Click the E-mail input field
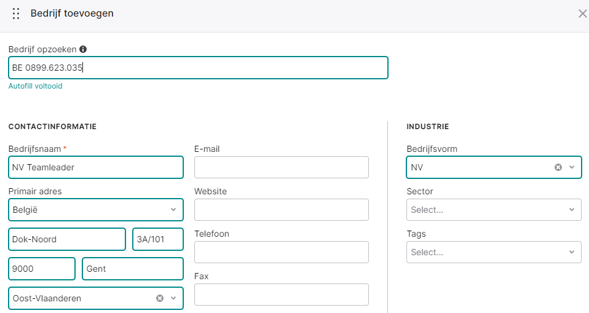 (282, 167)
